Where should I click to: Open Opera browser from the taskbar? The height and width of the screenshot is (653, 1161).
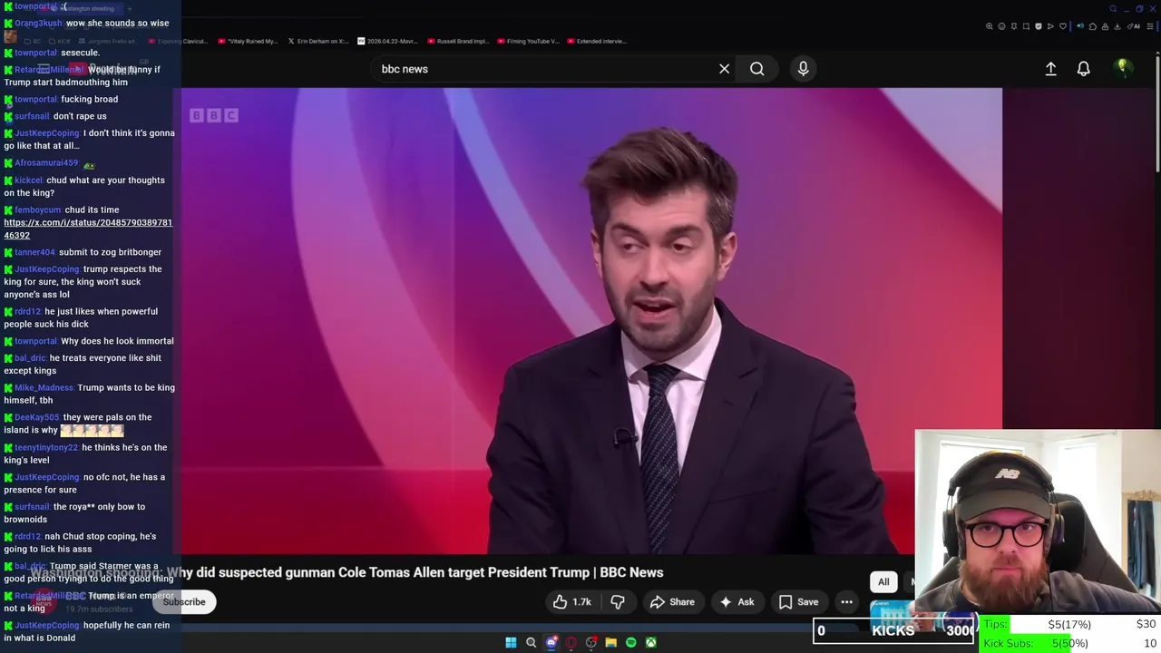coord(571,642)
